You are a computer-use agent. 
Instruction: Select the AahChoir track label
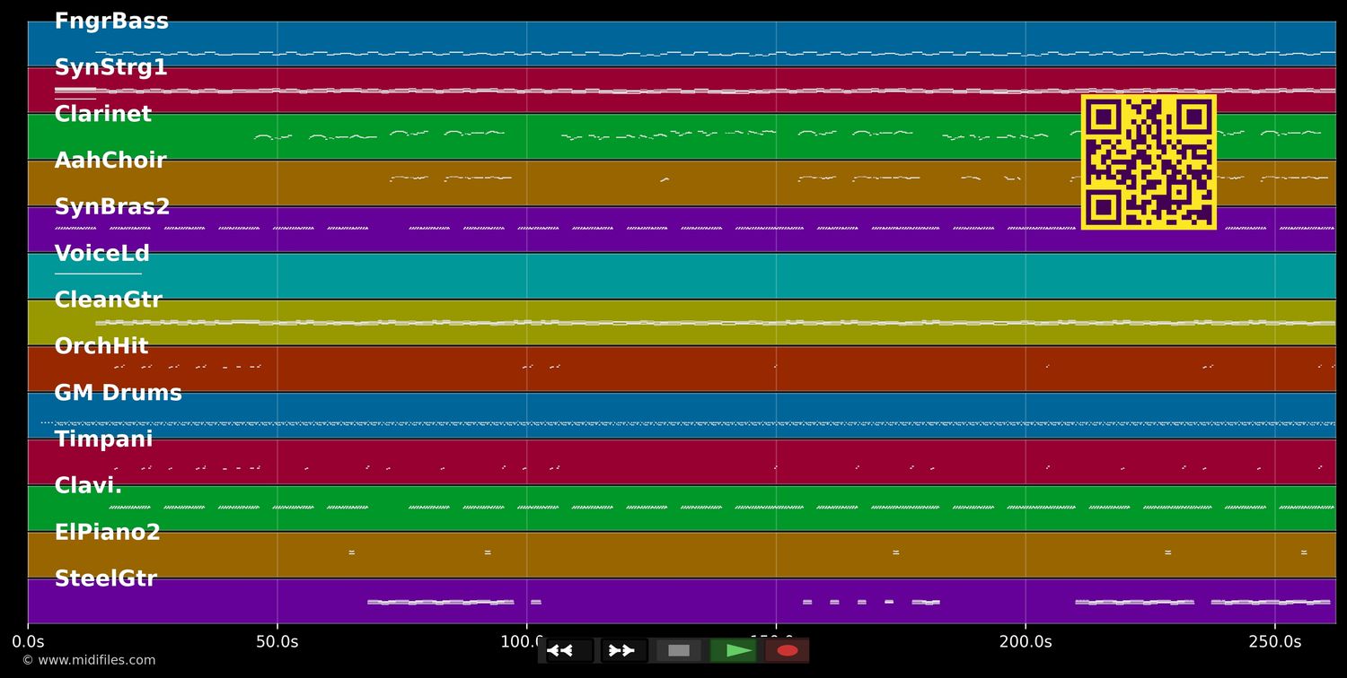pyautogui.click(x=110, y=161)
